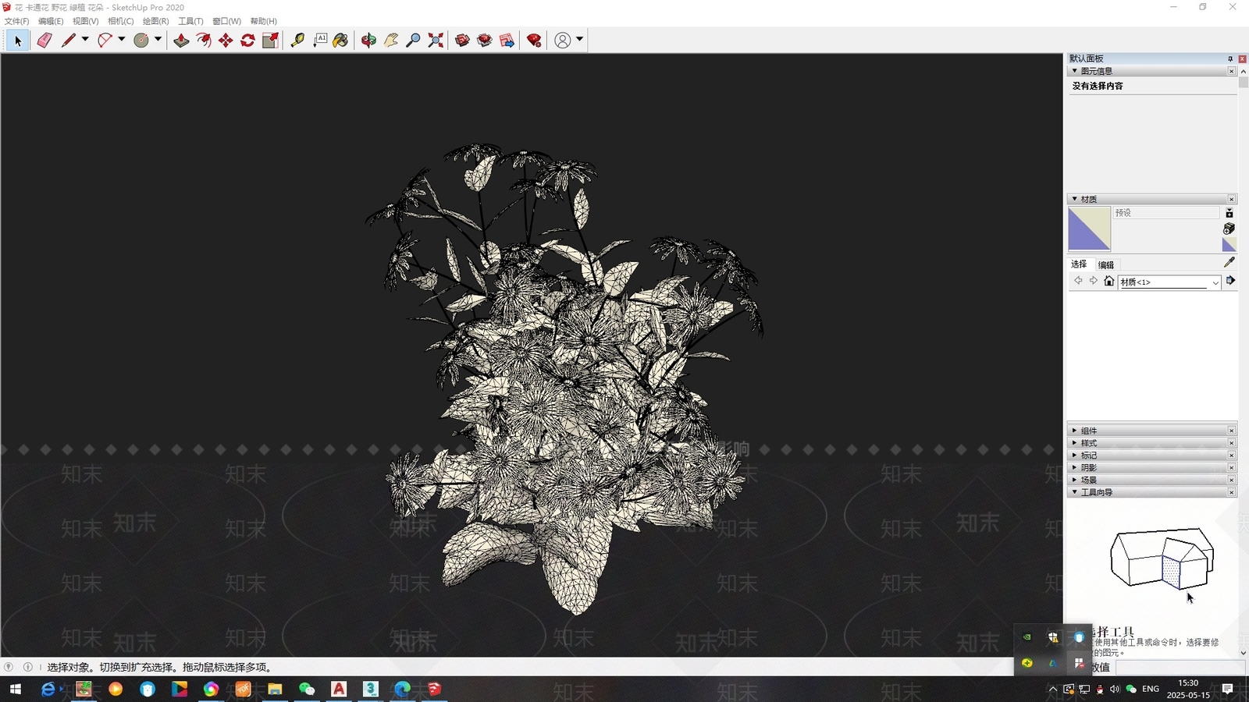Click the create material button
Image resolution: width=1249 pixels, height=702 pixels.
(x=1229, y=229)
